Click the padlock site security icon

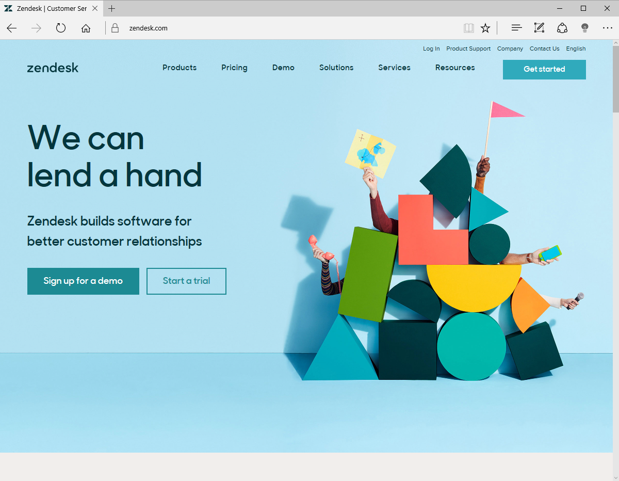[x=115, y=28]
